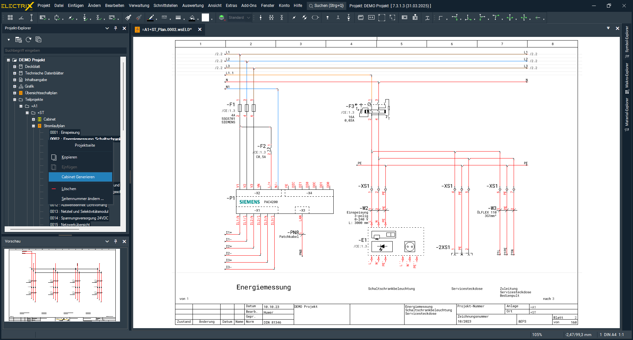Click the layers stack icon
The image size is (633, 340).
pos(222,18)
